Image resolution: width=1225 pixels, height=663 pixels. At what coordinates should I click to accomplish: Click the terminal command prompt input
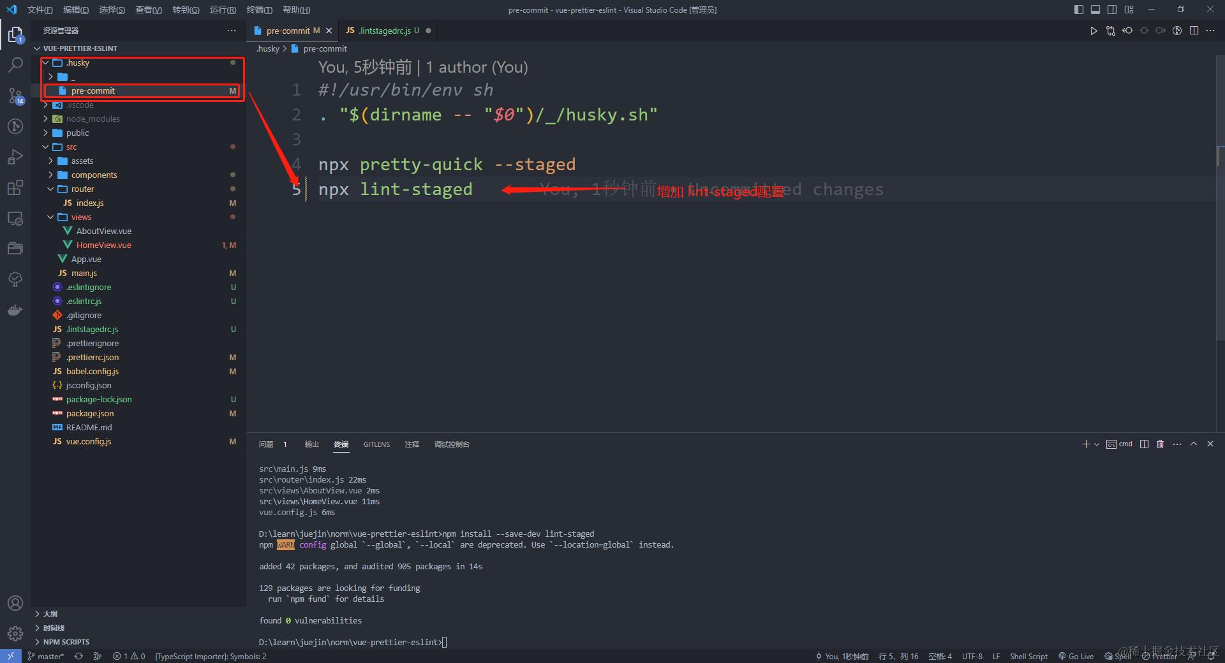445,642
